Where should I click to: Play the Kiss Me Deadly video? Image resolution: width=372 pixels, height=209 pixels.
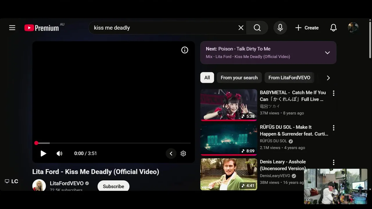[x=43, y=154]
